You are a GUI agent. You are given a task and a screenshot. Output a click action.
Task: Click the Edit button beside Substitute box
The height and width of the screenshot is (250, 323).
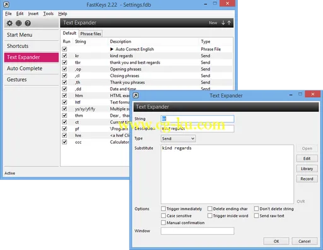[307, 158]
